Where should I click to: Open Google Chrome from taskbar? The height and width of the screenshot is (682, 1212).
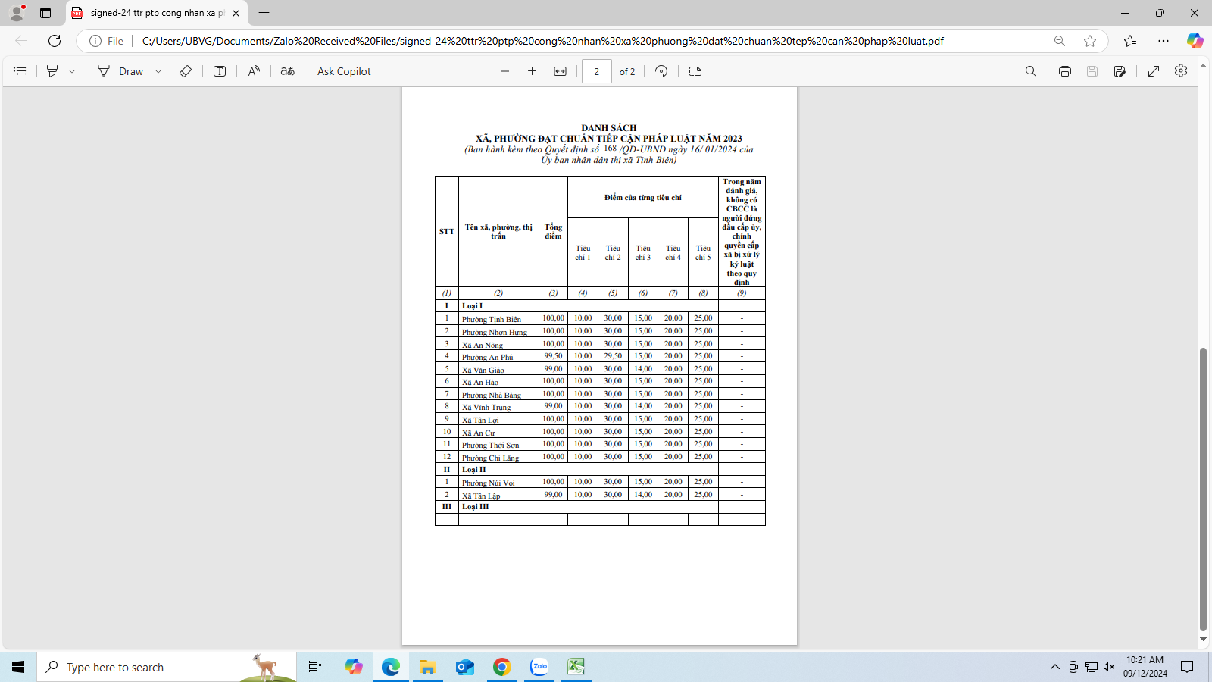[502, 667]
